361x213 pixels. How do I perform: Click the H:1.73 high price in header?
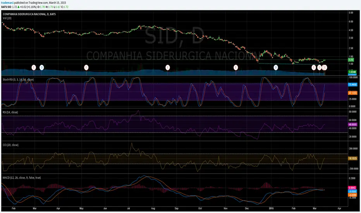[x=49, y=7]
